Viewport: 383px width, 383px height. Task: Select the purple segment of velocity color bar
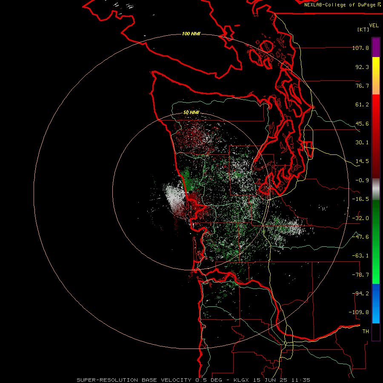[x=376, y=47]
